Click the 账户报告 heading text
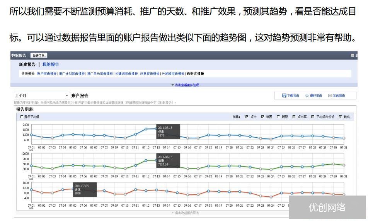Viewport: 368px width, 221px height. coord(80,96)
